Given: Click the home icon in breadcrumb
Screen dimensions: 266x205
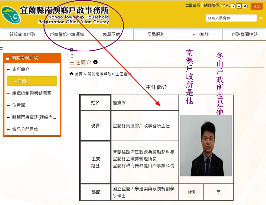Looking at the screenshot, I should pyautogui.click(x=71, y=74).
